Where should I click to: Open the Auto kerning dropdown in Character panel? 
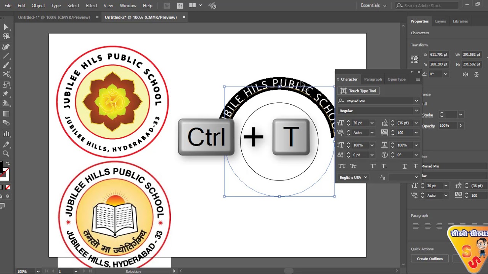point(372,132)
